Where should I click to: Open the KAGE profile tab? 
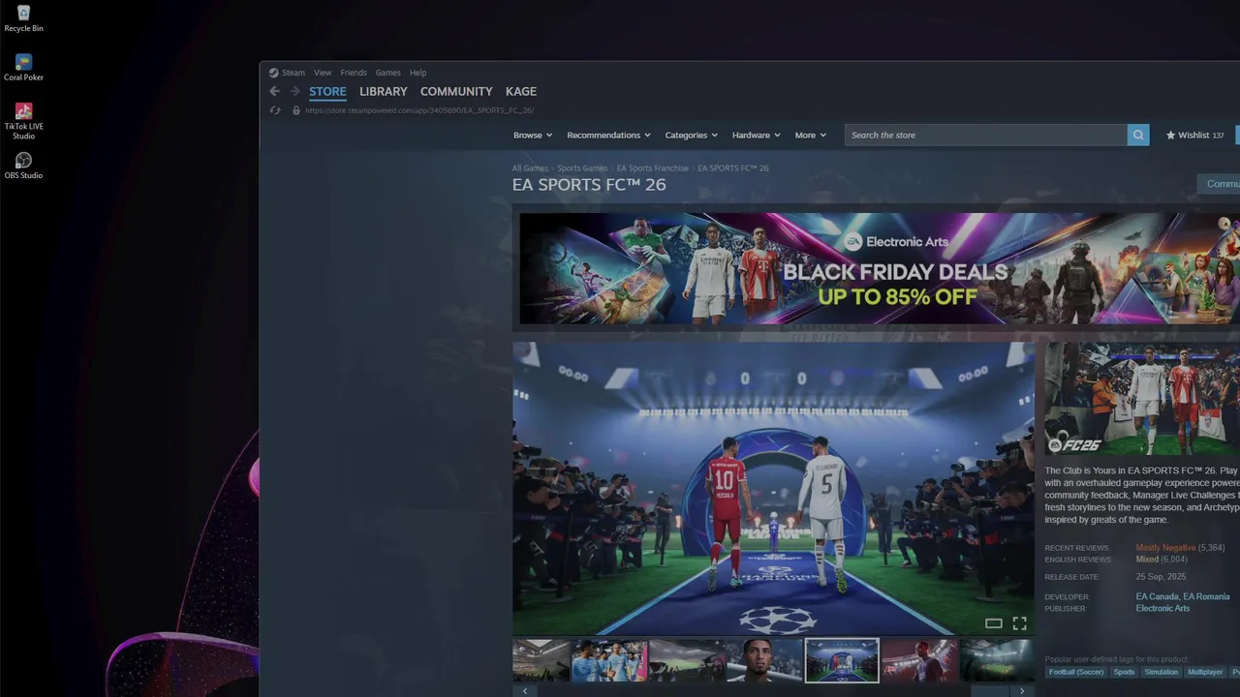click(521, 92)
